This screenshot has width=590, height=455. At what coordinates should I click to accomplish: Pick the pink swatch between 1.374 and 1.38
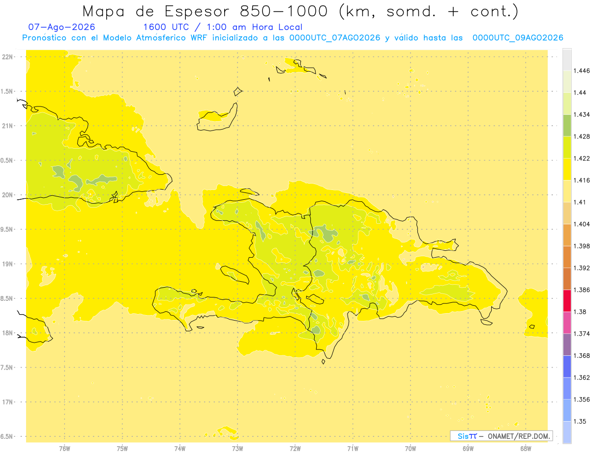click(567, 322)
